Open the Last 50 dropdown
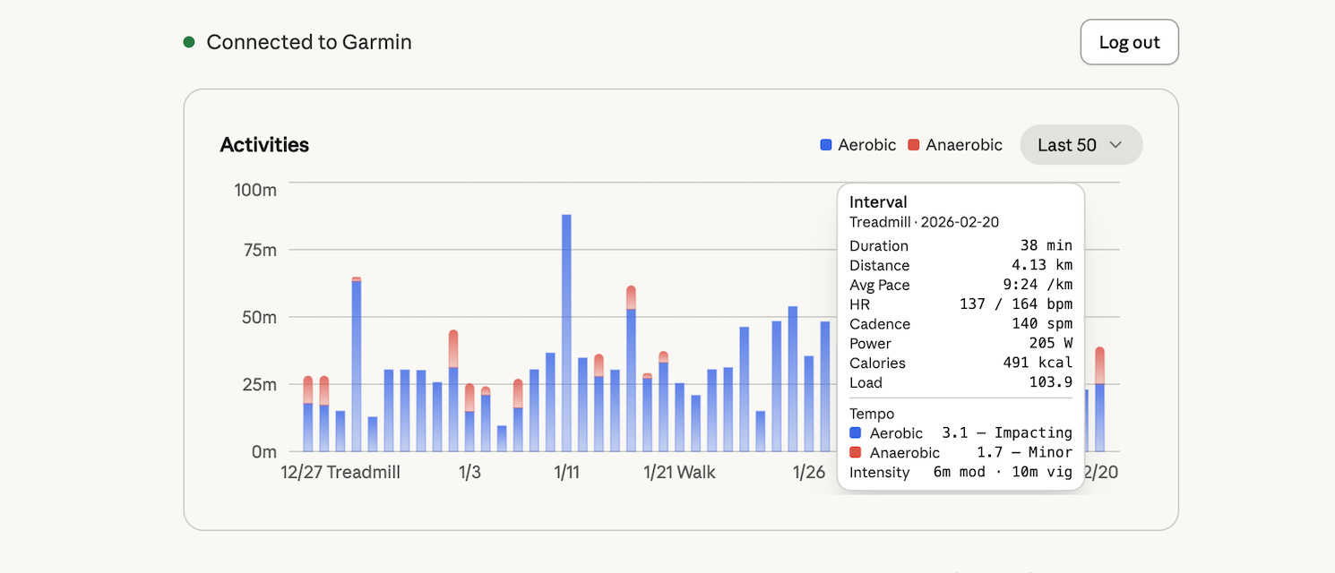Viewport: 1335px width, 573px height. 1081,144
